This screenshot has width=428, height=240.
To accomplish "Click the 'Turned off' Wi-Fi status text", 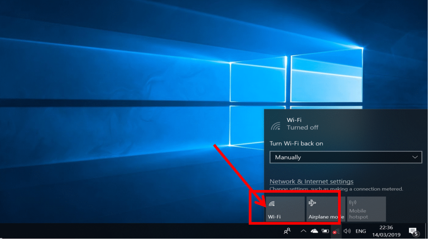I will 303,127.
